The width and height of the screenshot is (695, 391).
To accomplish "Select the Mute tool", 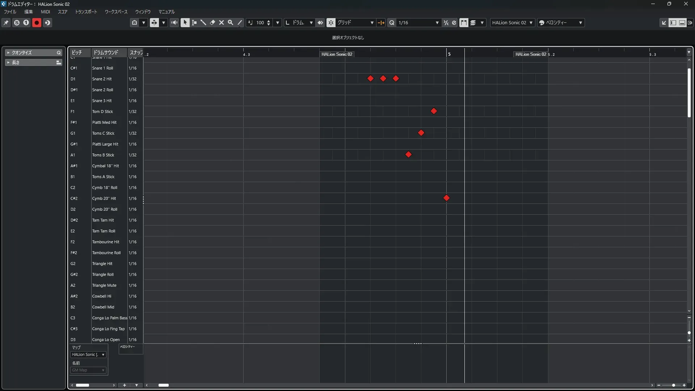I will [x=222, y=23].
